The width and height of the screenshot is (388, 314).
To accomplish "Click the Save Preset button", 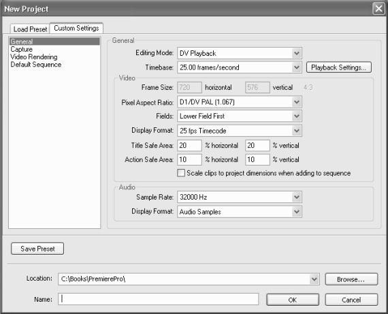I will coord(37,249).
